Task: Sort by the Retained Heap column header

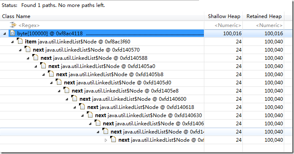Action: click(264, 16)
